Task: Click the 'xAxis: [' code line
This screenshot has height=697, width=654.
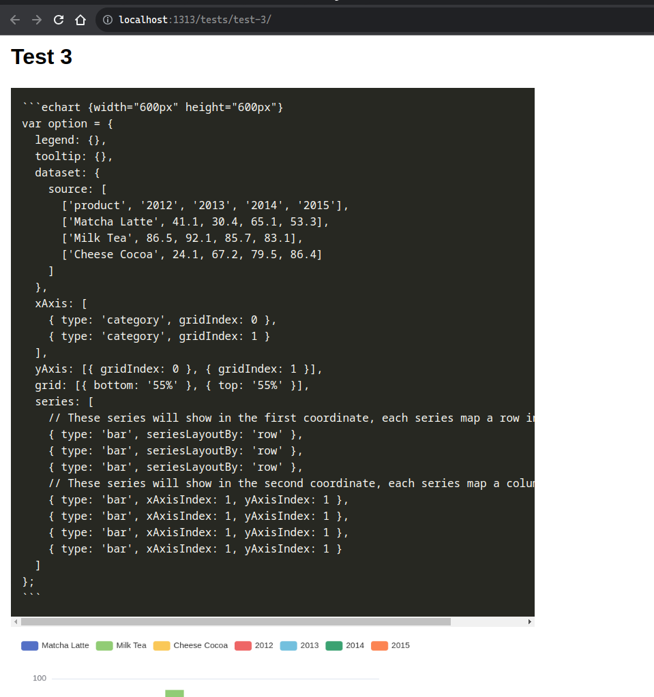Action: (x=61, y=304)
